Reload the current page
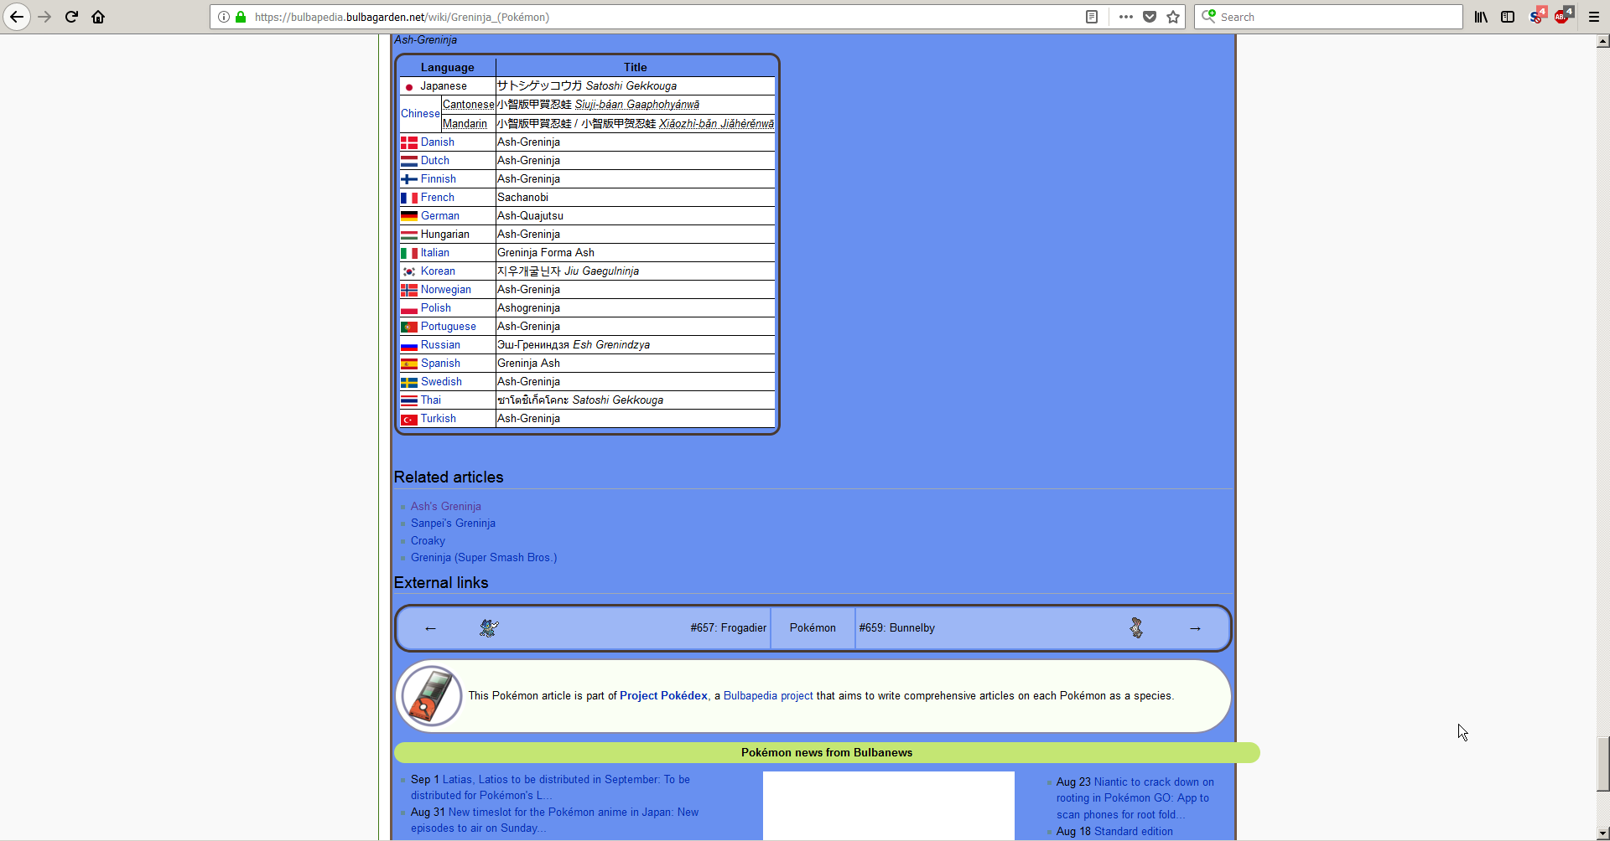 [71, 17]
